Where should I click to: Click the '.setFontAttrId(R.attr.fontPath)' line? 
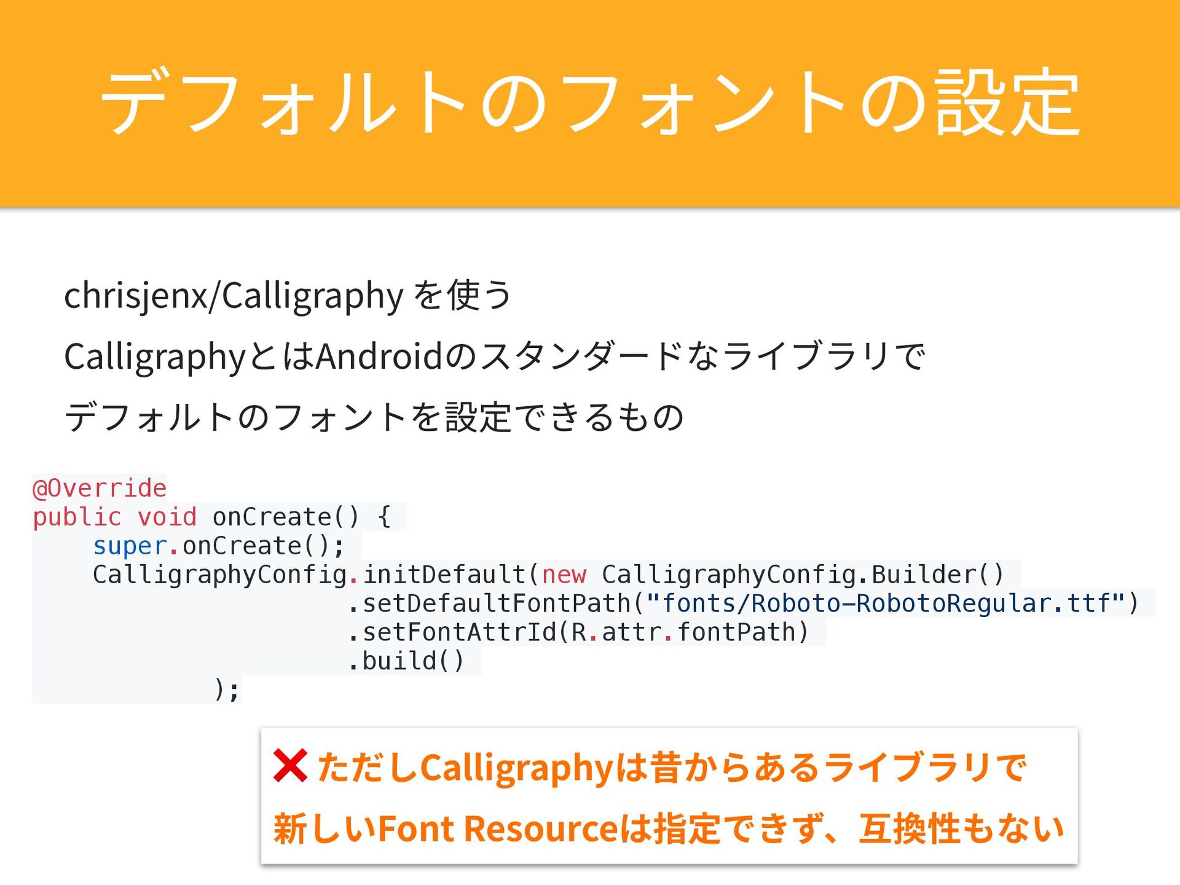(x=578, y=632)
